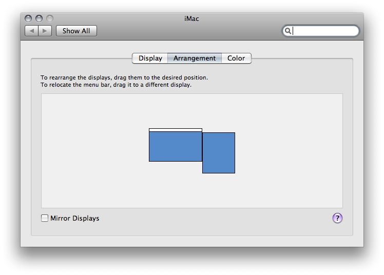384x275 pixels.
Task: Click the Show All button
Action: [76, 31]
